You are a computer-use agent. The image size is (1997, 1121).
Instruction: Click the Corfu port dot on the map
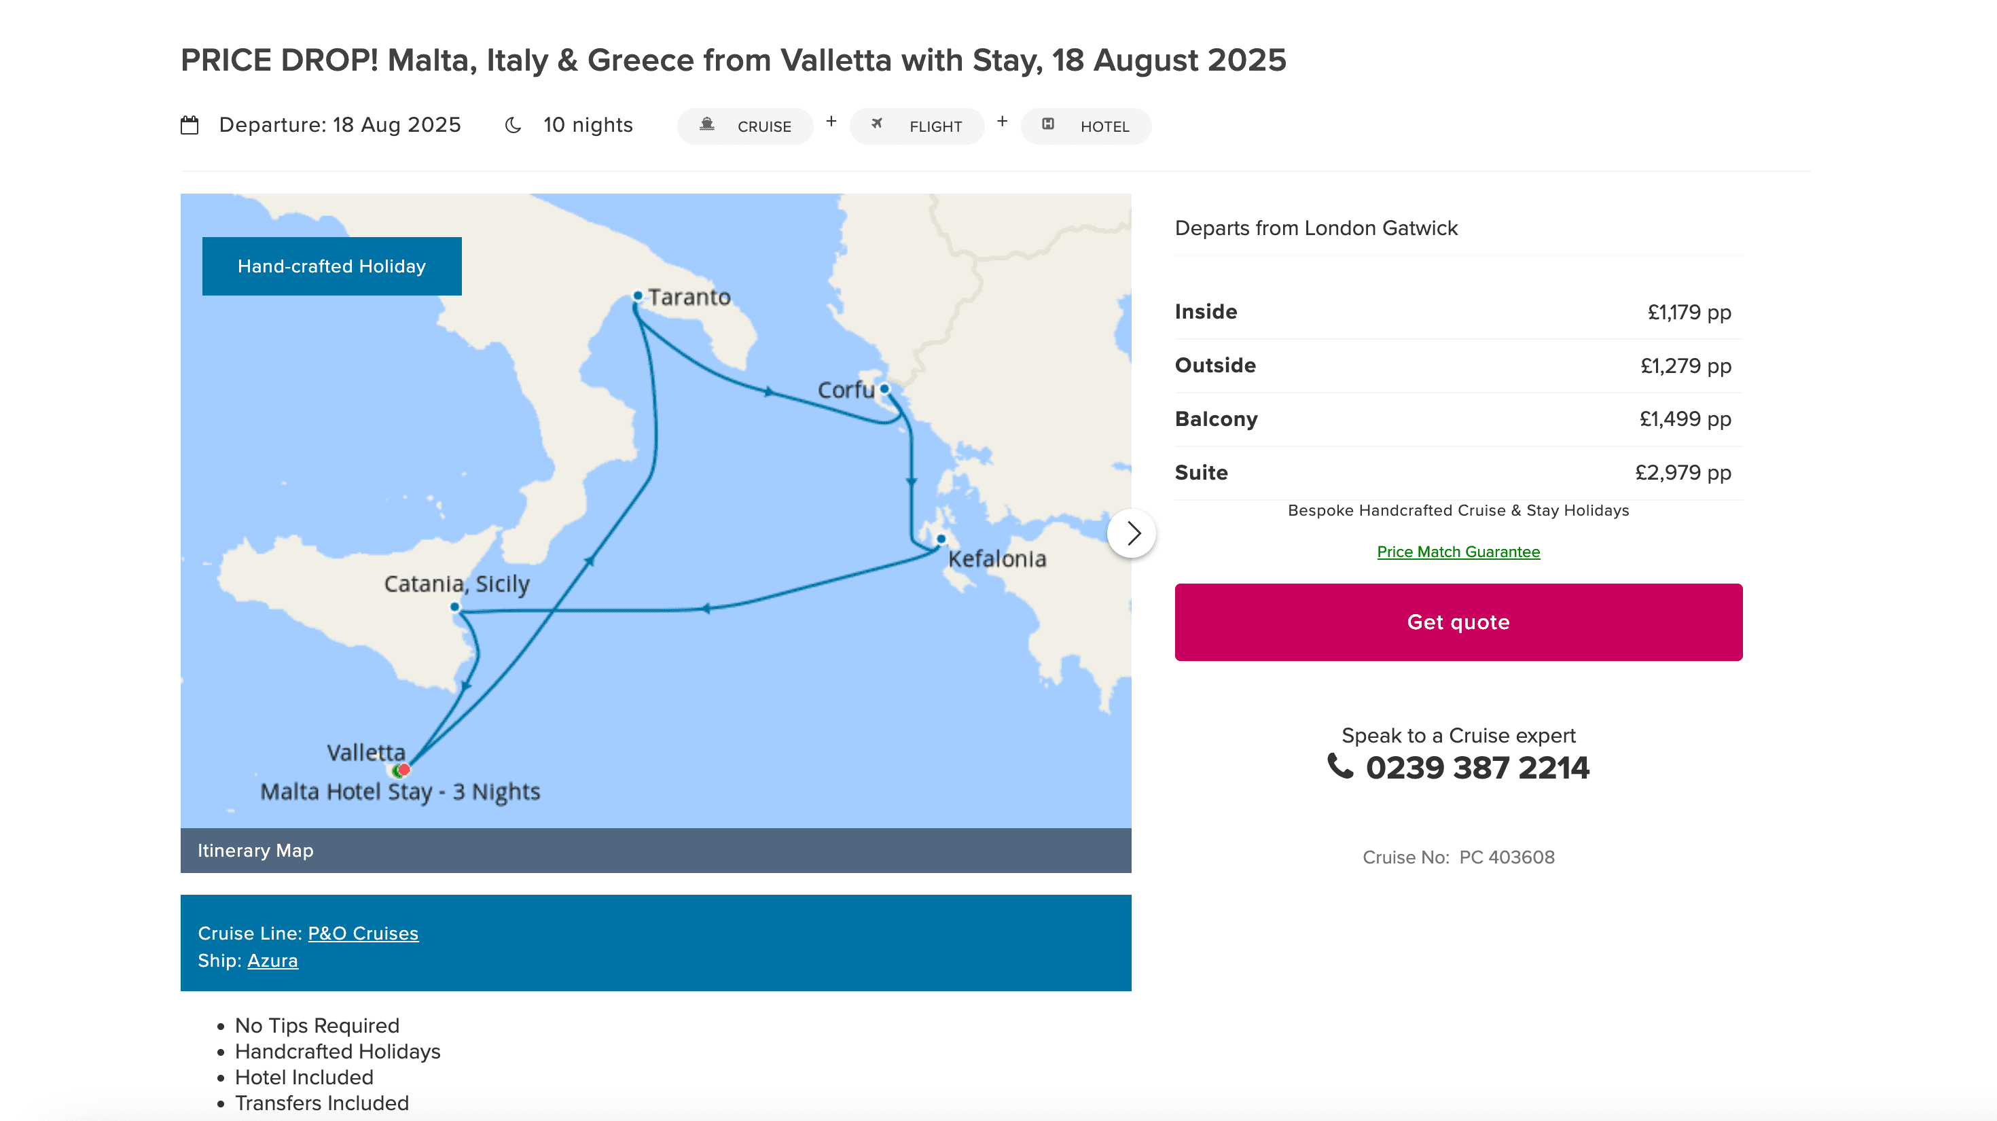[x=884, y=389]
